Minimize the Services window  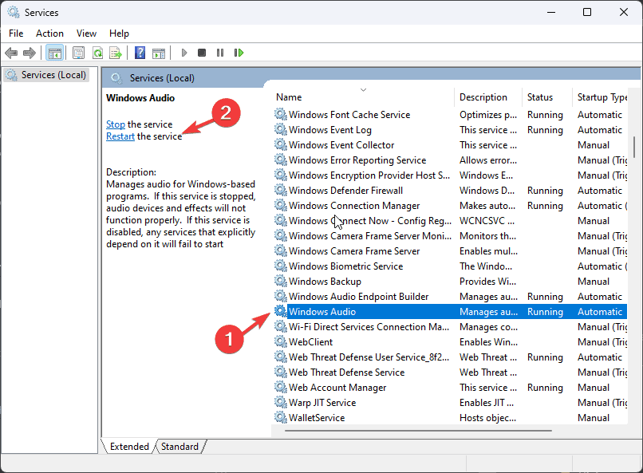click(x=551, y=12)
